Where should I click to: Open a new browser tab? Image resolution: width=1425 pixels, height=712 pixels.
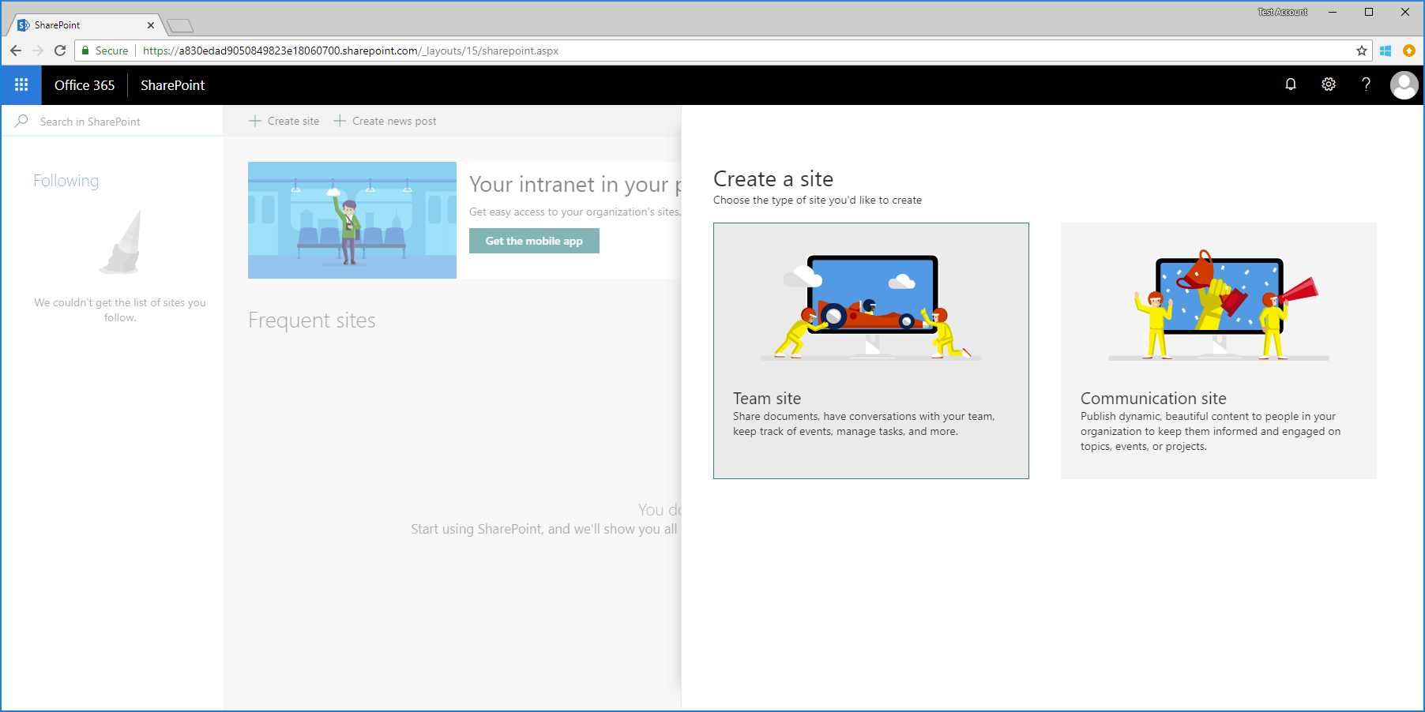point(180,26)
